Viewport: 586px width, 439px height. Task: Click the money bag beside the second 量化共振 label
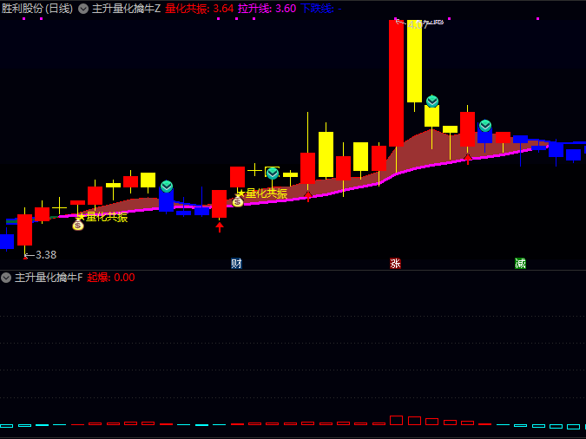pyautogui.click(x=238, y=202)
